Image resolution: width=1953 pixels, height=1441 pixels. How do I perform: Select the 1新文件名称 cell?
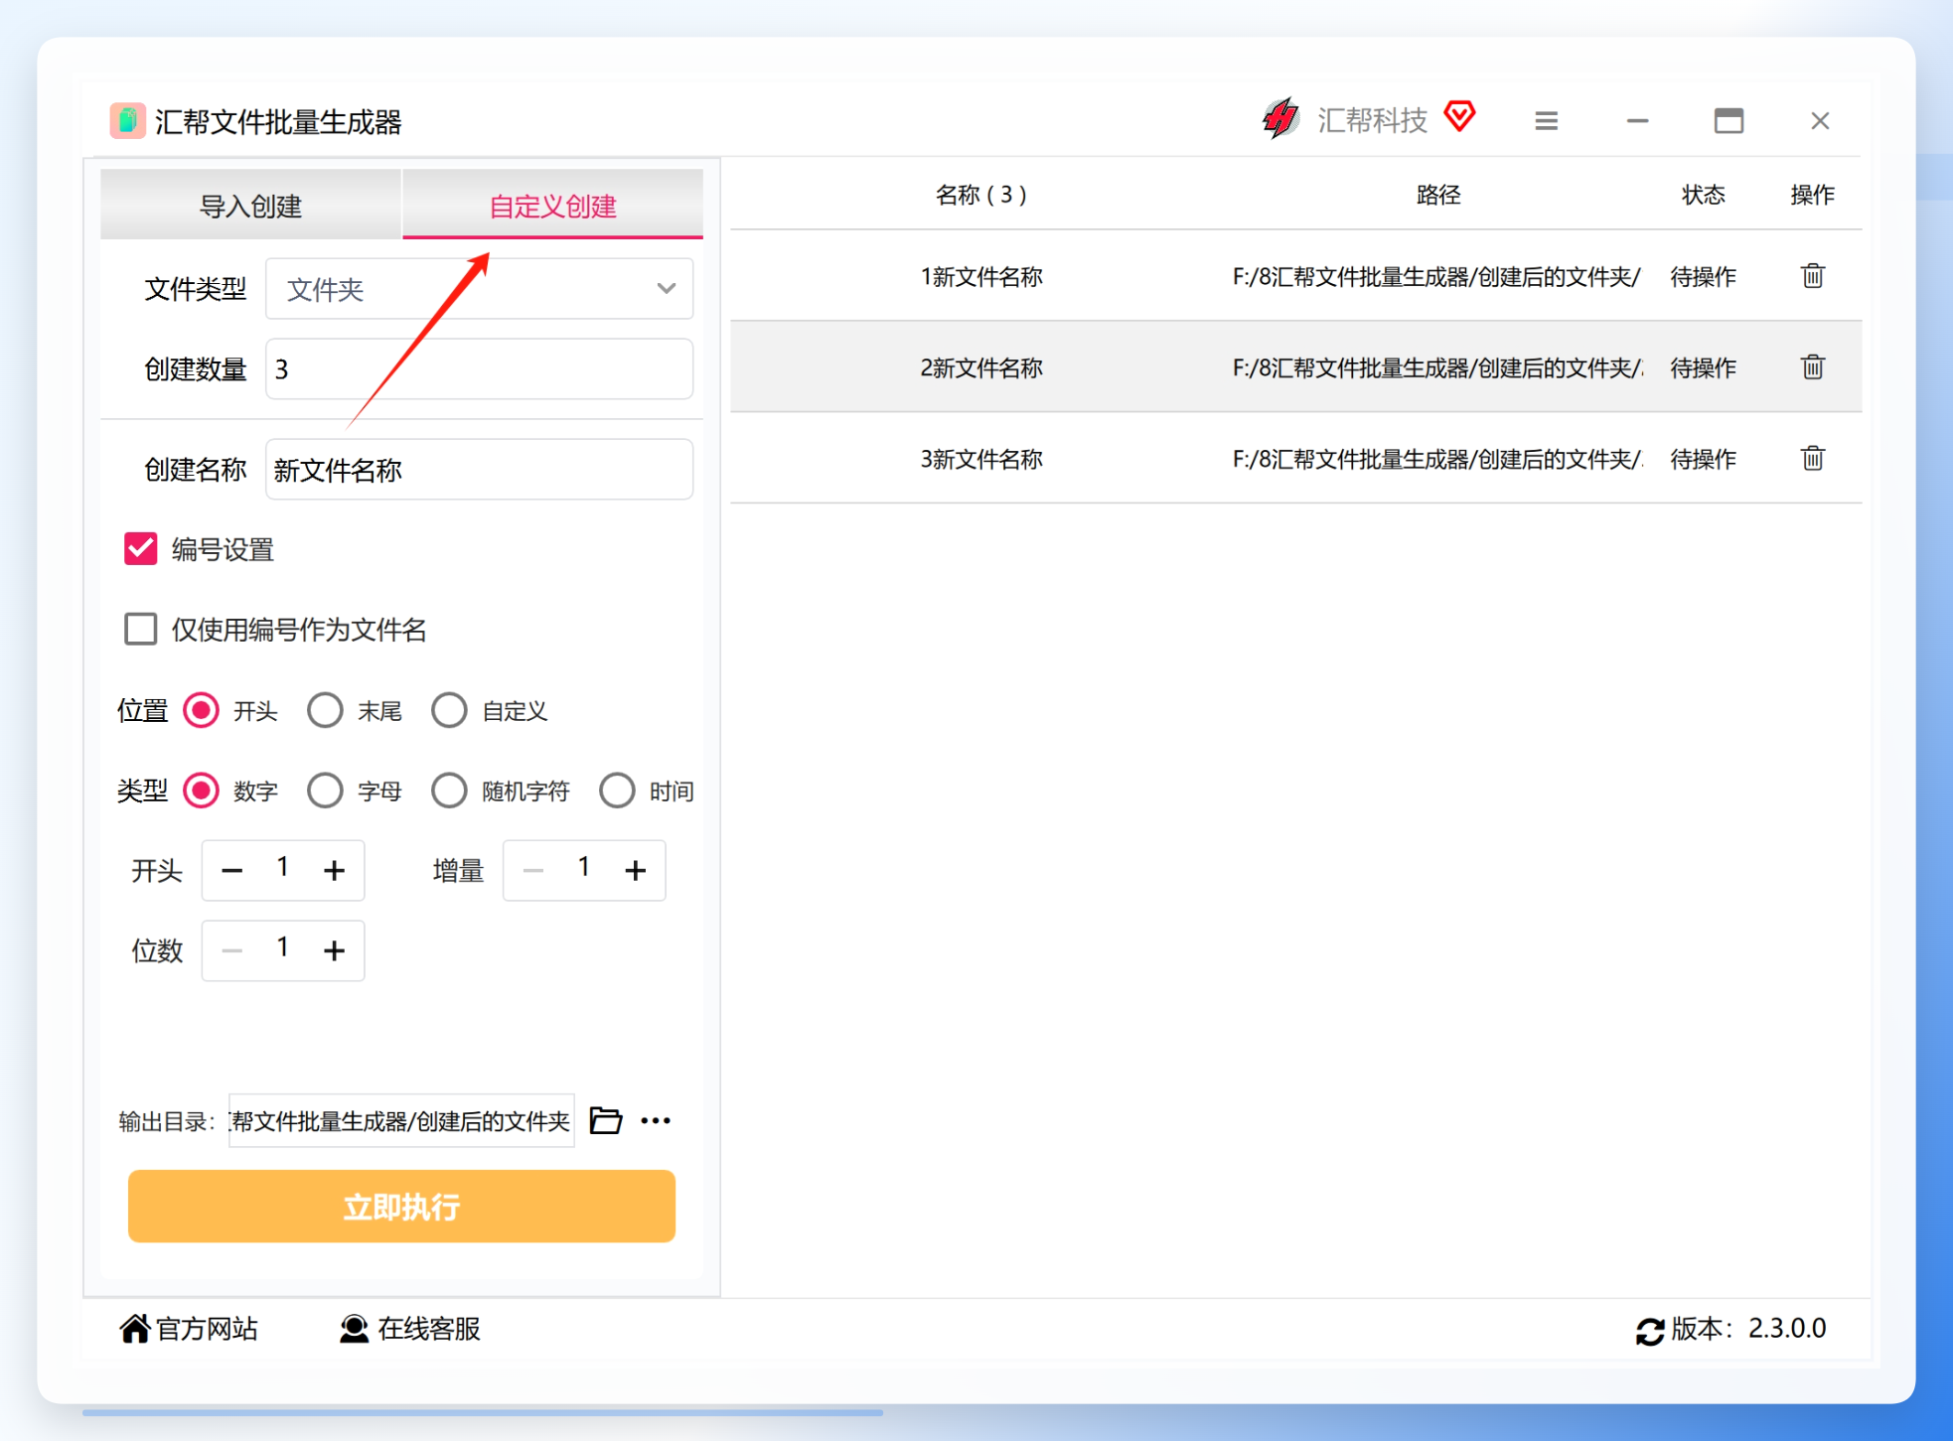[x=981, y=277]
